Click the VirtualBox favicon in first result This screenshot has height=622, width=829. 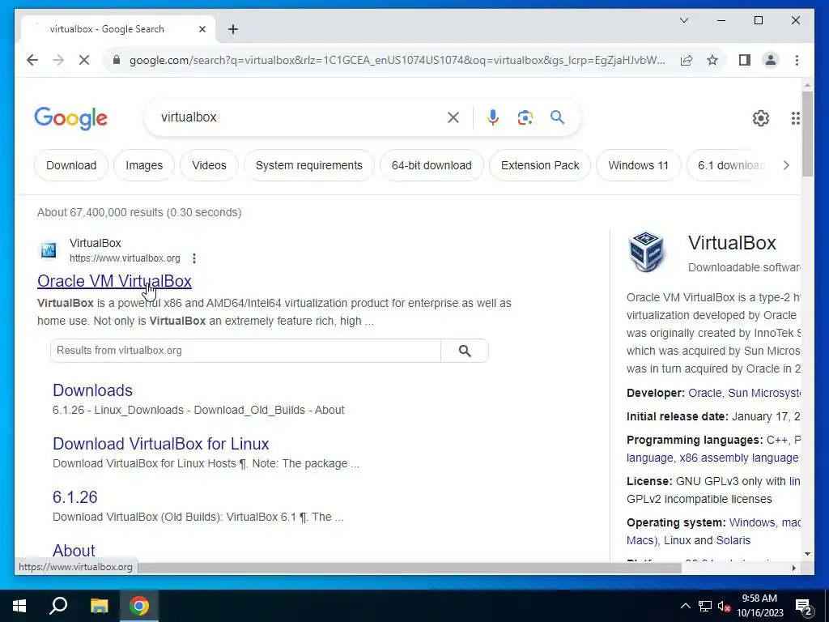[x=49, y=250]
